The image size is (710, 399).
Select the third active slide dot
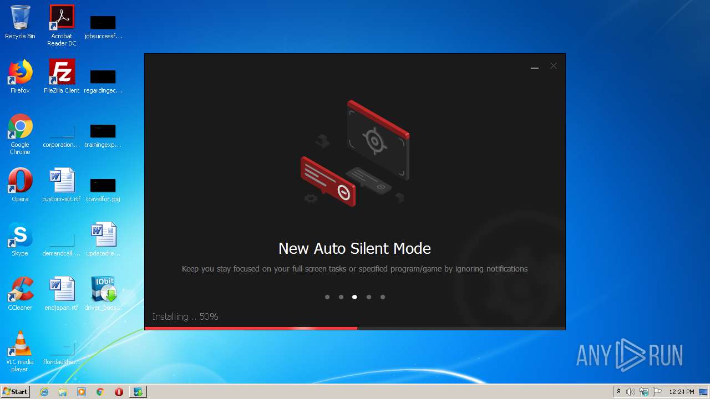pyautogui.click(x=354, y=297)
